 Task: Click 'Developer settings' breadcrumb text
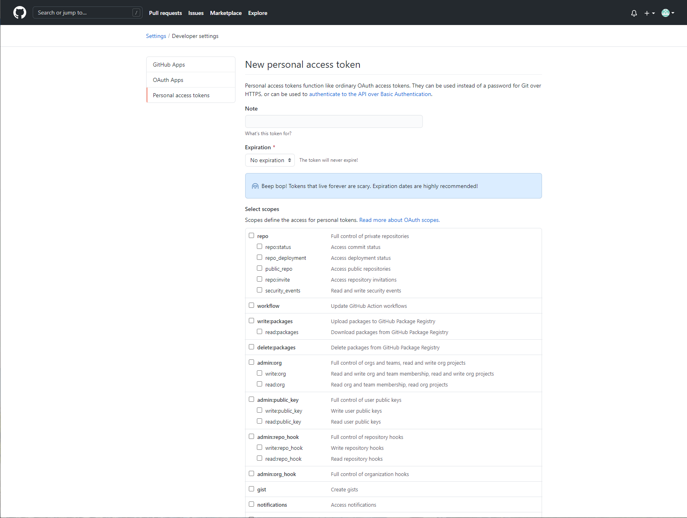pyautogui.click(x=195, y=36)
